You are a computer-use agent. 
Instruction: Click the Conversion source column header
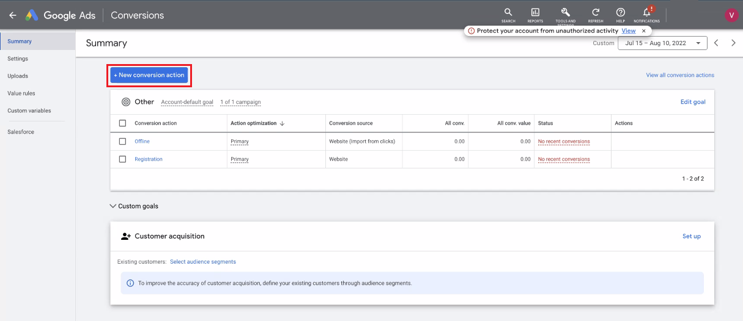351,123
